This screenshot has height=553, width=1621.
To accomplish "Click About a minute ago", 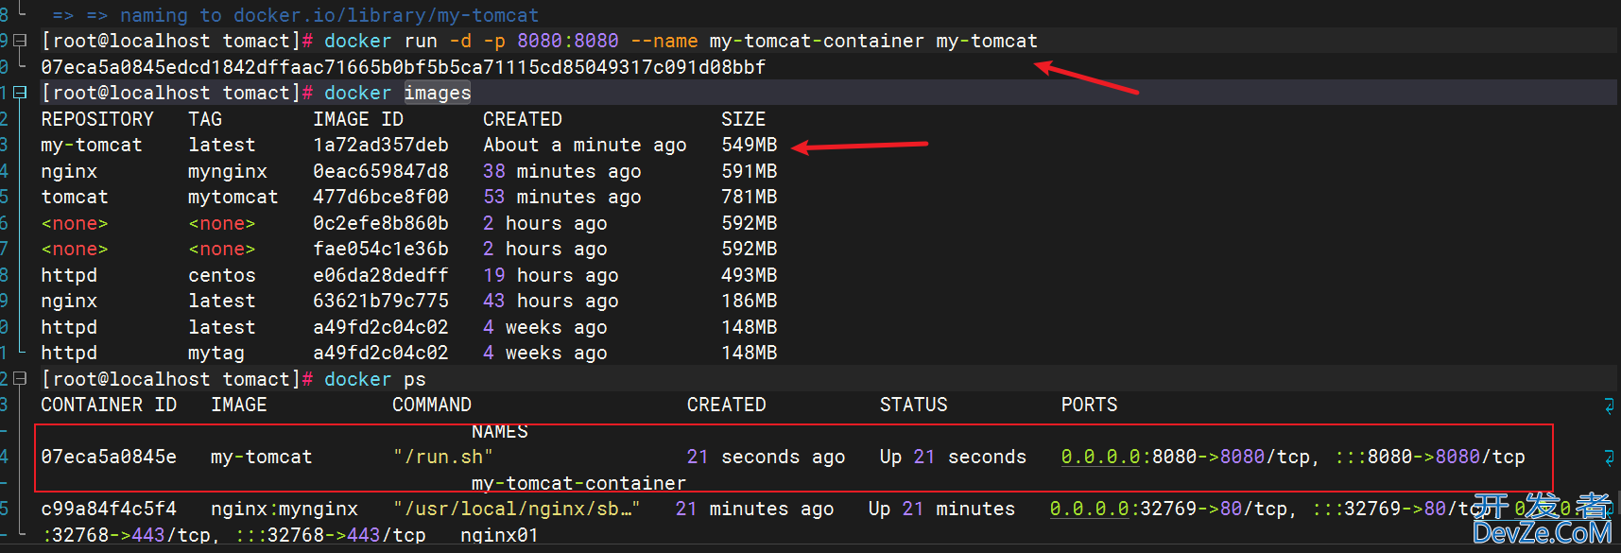I will [585, 145].
